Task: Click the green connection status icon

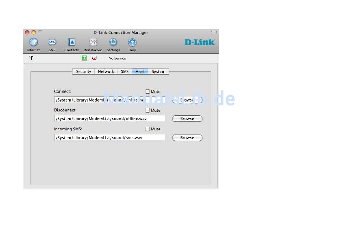Action: [84, 58]
